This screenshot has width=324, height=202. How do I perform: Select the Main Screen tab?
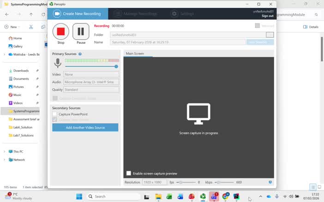pos(135,53)
